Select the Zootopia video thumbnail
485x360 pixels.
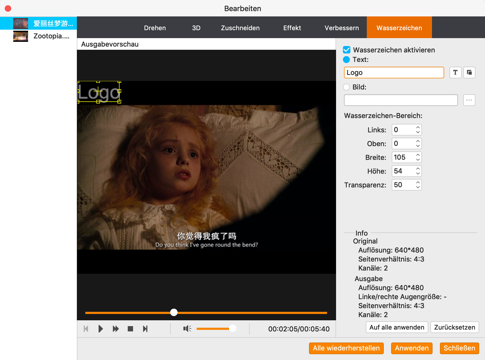(21, 36)
